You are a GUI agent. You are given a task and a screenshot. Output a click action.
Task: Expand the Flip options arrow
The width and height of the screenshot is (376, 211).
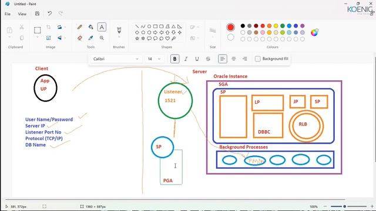[65, 38]
